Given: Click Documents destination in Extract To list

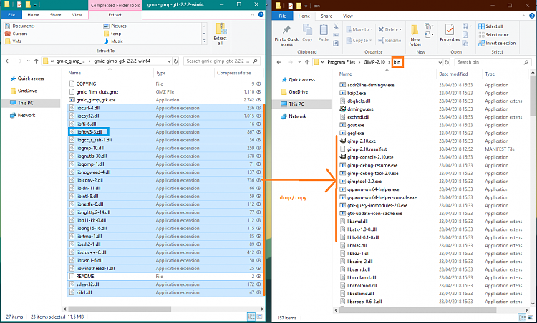Looking at the screenshot, I should [20, 26].
